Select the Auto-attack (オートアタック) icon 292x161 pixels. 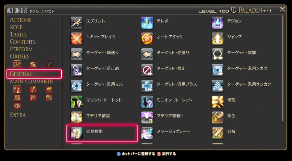pyautogui.click(x=147, y=39)
